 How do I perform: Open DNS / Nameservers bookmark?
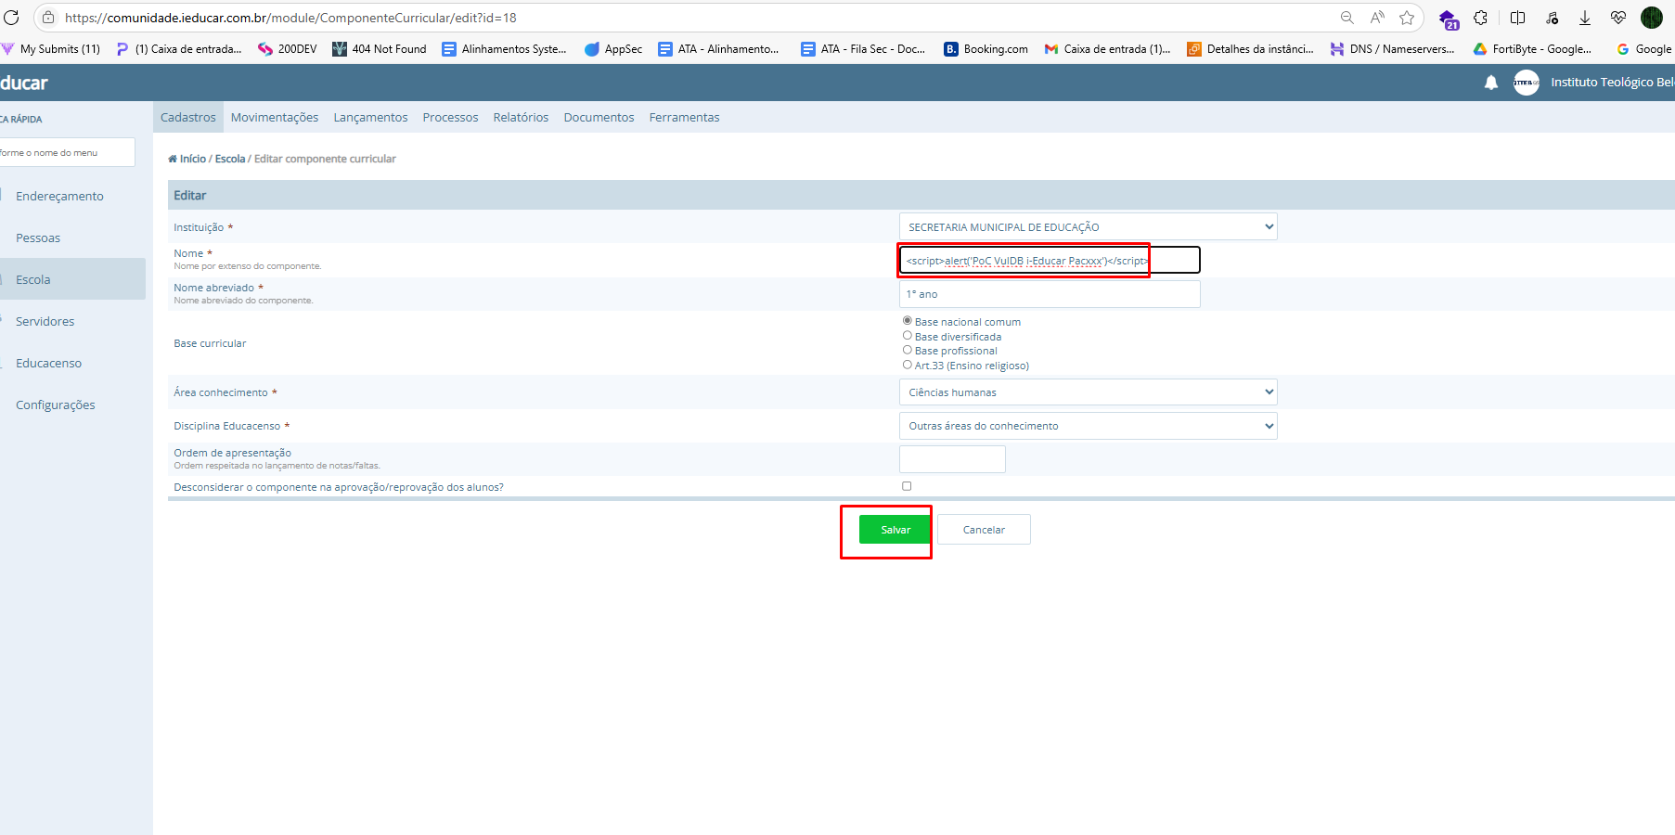[1392, 49]
